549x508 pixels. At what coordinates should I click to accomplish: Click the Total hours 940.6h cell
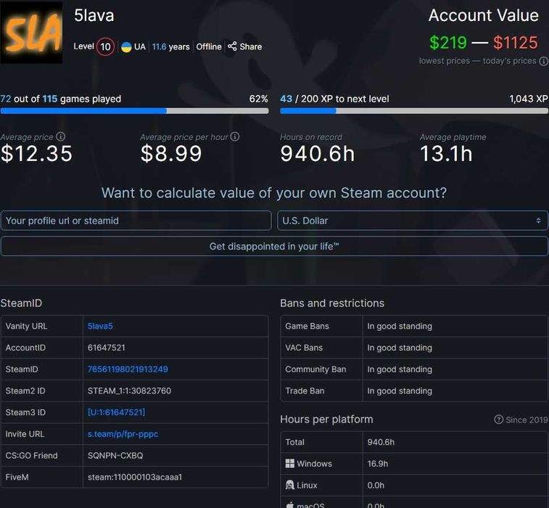[x=455, y=442]
